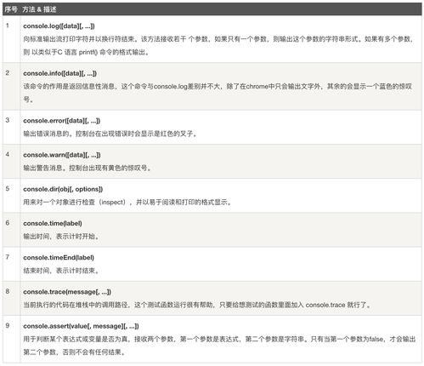
Task: Click row number 6 in 序号 column
Action: tap(8, 223)
